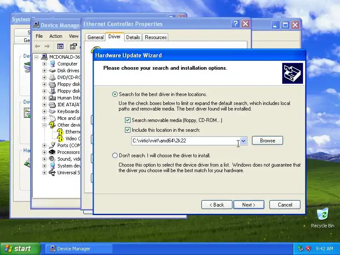This screenshot has height=255, width=340.
Task: Click the IDE ATA/ATAPI controllers icon
Action: pos(52,105)
